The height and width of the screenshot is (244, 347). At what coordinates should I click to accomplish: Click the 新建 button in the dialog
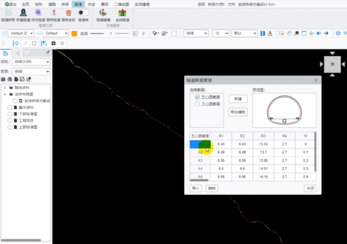(238, 99)
